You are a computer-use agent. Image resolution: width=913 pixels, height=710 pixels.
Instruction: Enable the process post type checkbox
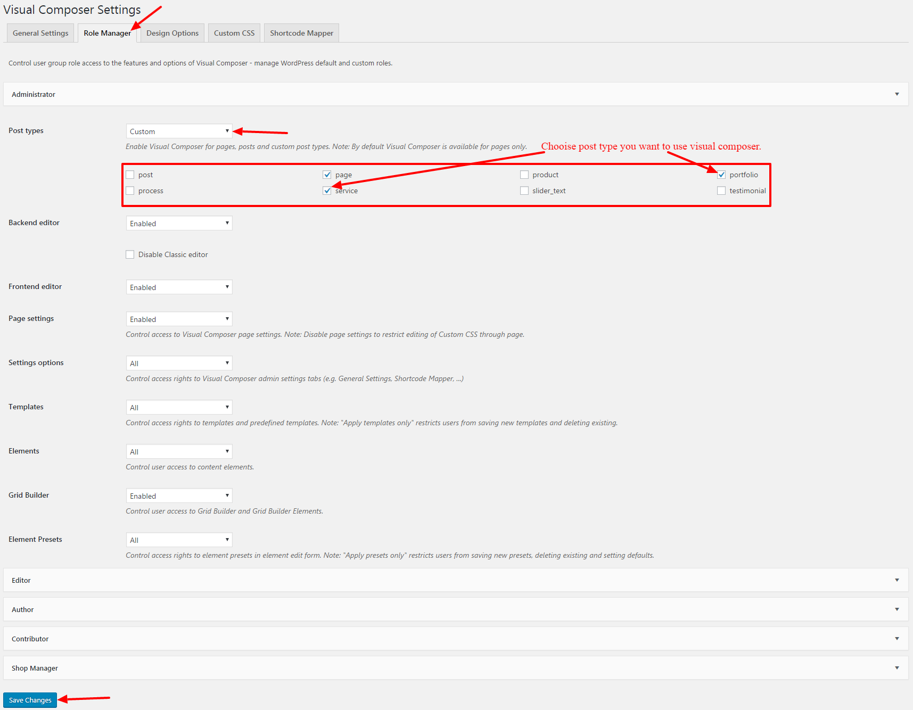click(x=130, y=191)
